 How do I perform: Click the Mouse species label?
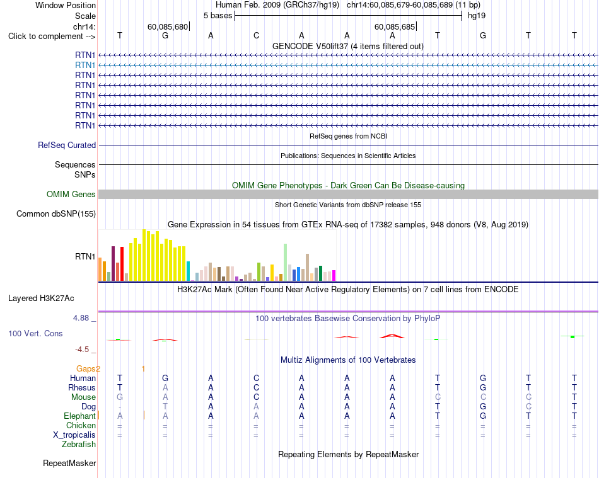coord(83,397)
